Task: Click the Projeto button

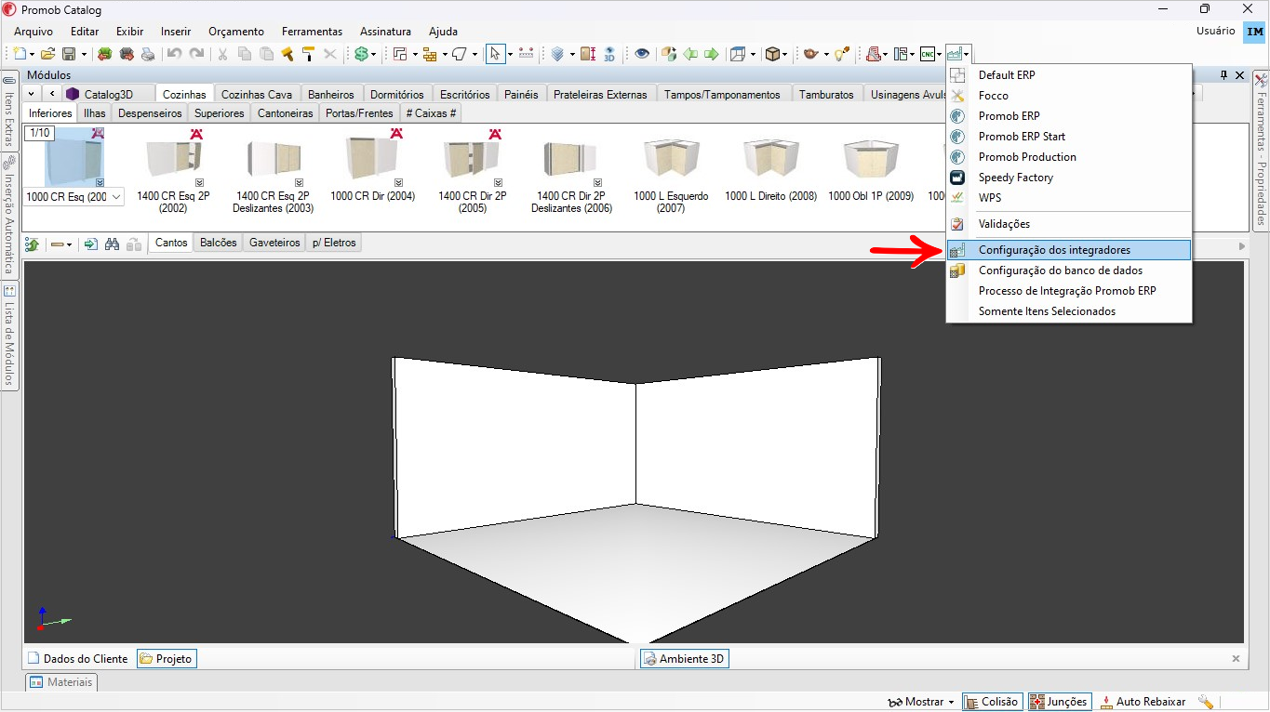Action: (167, 658)
